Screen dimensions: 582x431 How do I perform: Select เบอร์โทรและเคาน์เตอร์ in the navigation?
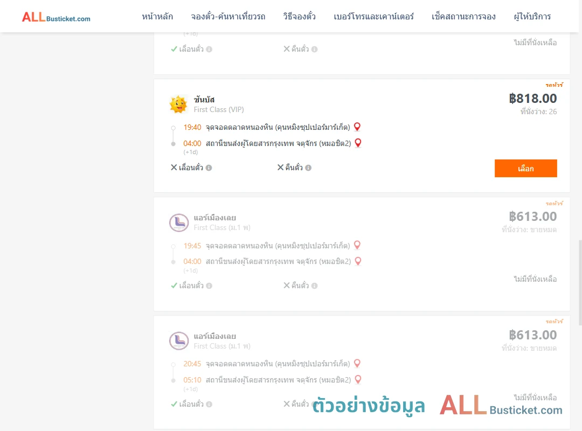click(x=373, y=17)
